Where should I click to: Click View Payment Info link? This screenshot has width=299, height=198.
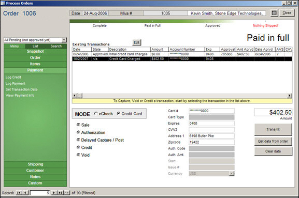pos(20,95)
